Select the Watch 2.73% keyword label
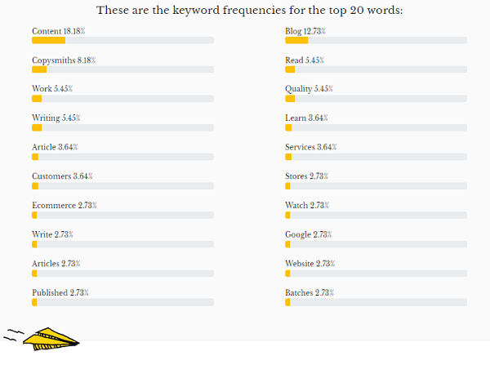490x365 pixels. point(307,205)
